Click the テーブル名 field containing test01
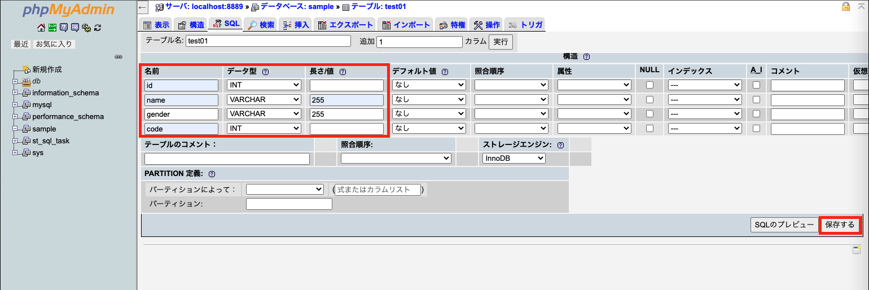Viewport: 869px width, 290px height. 268,41
